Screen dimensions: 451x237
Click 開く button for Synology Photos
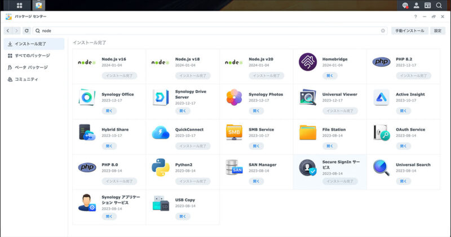click(x=256, y=111)
